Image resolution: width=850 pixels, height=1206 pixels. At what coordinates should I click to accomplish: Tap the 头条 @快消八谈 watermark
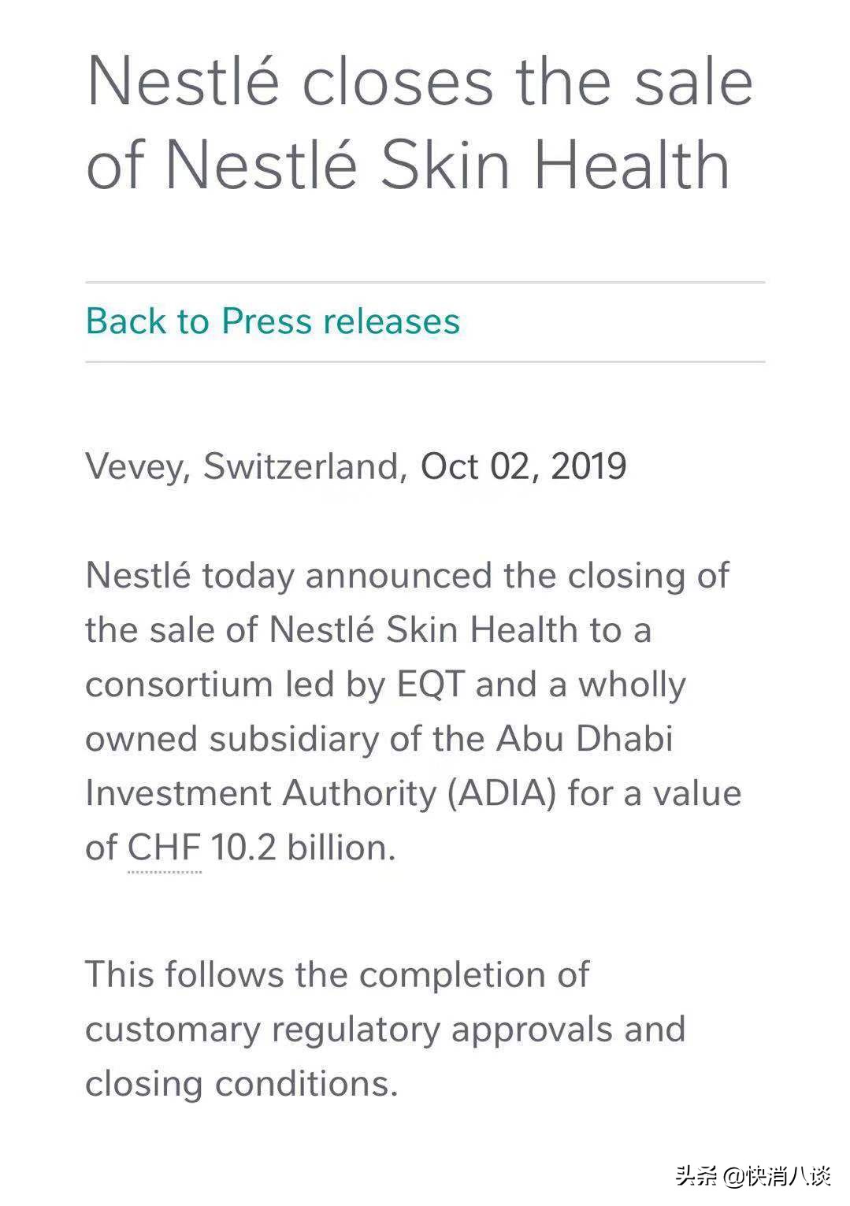click(x=752, y=1177)
